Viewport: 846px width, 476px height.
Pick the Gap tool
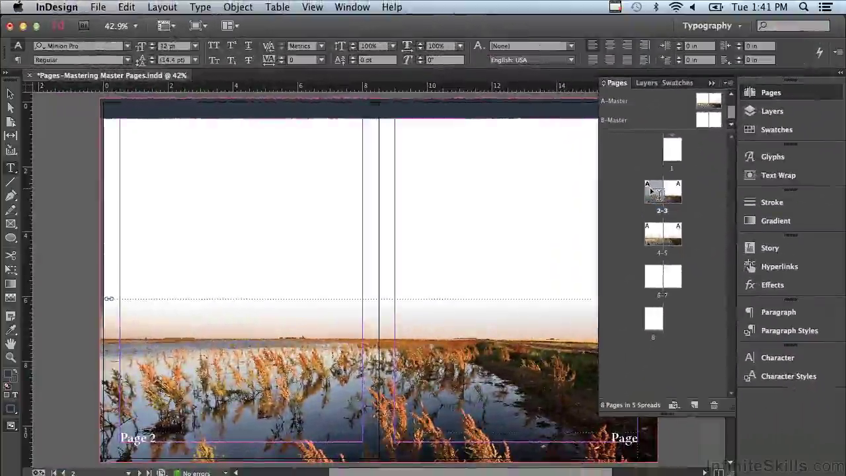coord(11,136)
